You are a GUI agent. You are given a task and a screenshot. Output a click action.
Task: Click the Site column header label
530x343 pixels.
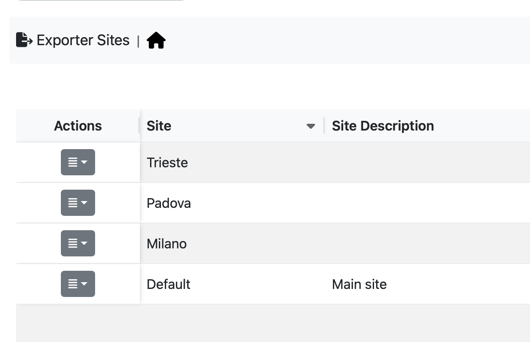(159, 125)
